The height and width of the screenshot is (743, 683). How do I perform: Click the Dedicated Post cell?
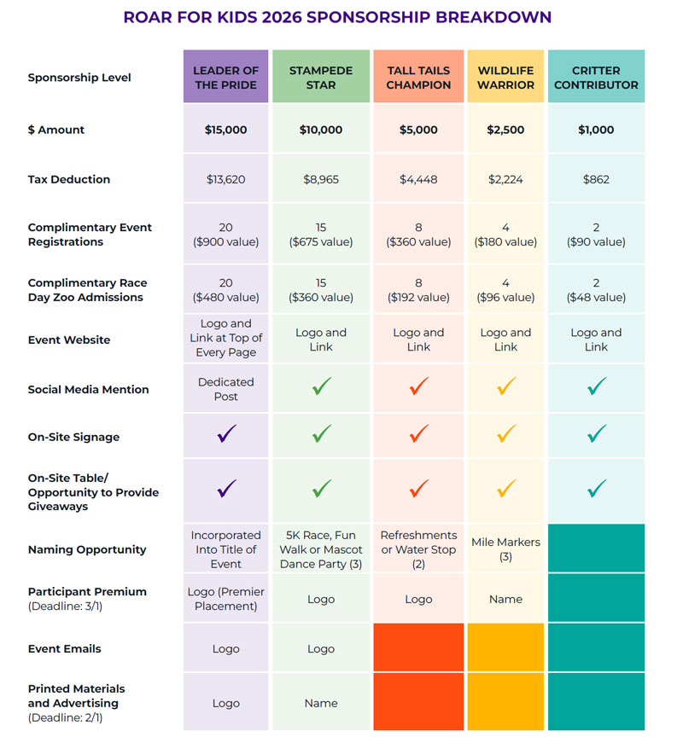pos(225,389)
